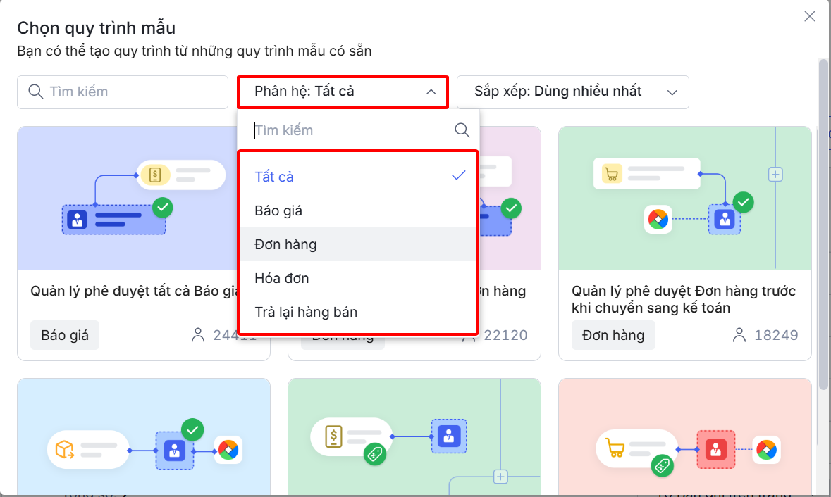
Task: Click the Đơn hàng tag on third card
Action: pyautogui.click(x=613, y=335)
